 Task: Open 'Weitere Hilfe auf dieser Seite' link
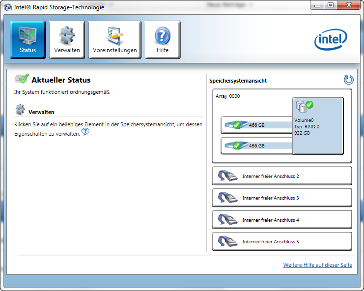317,265
